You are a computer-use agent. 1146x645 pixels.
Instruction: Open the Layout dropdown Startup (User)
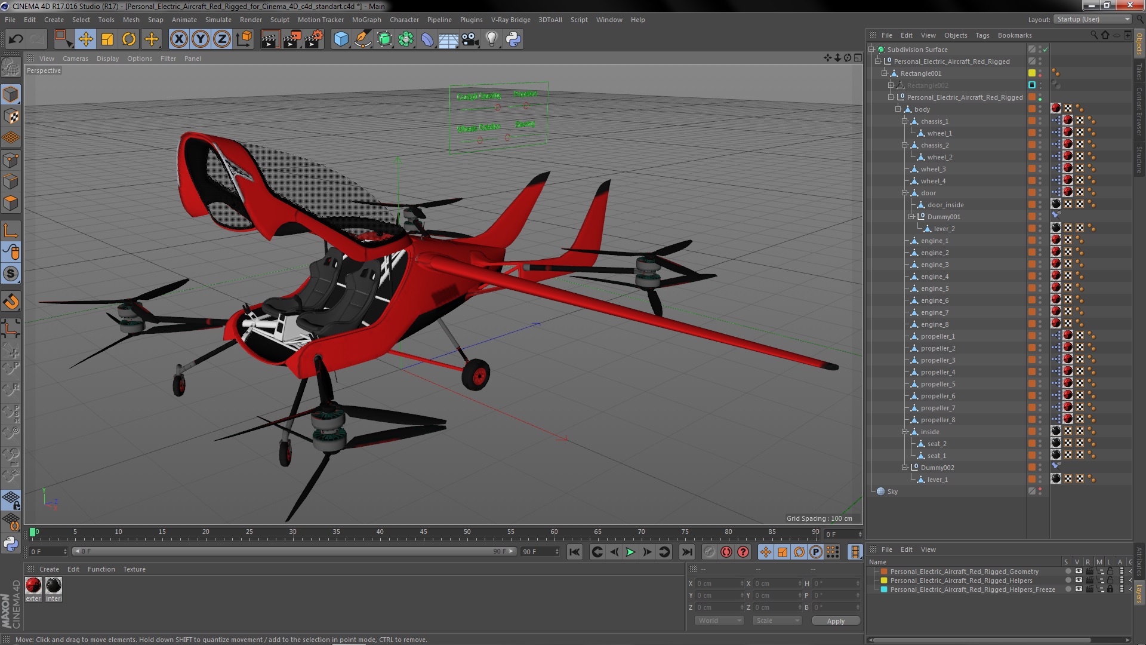pos(1092,19)
